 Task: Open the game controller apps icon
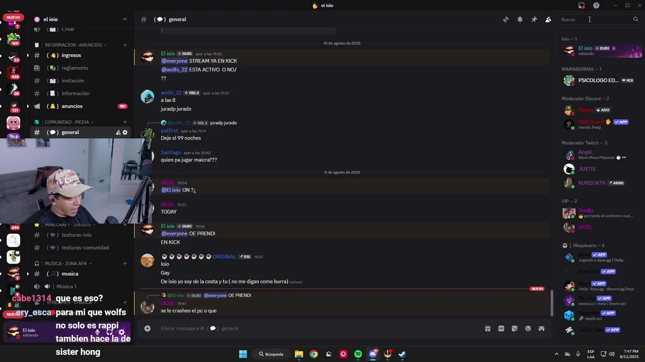coord(542,328)
